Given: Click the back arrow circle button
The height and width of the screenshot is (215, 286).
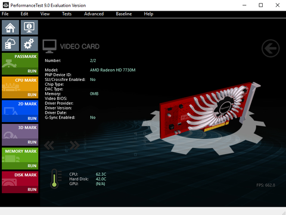Looking at the screenshot, I should pyautogui.click(x=271, y=48).
